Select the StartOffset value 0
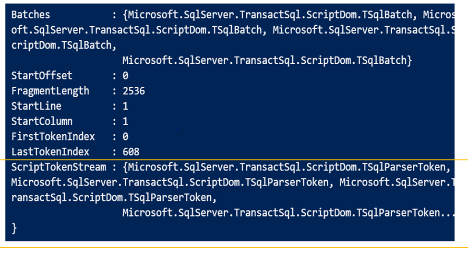This screenshot has height=256, width=468. pyautogui.click(x=125, y=76)
